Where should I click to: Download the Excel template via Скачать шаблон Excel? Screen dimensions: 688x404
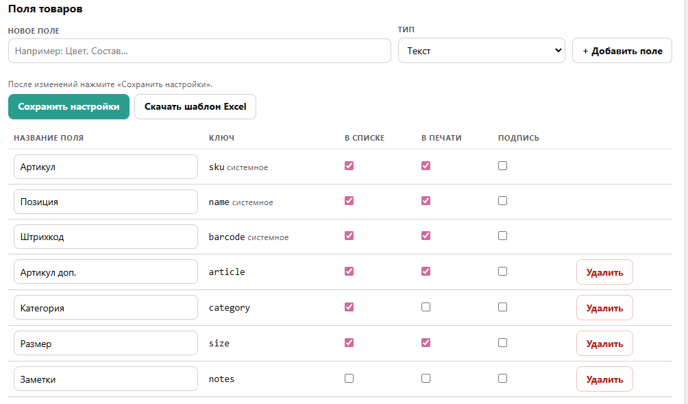195,107
